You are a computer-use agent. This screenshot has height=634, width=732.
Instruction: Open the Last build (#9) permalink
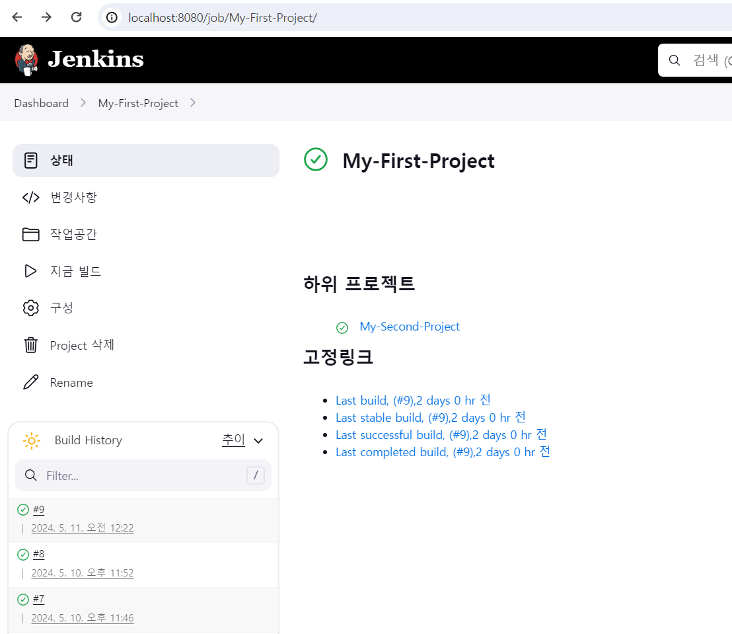(x=413, y=401)
